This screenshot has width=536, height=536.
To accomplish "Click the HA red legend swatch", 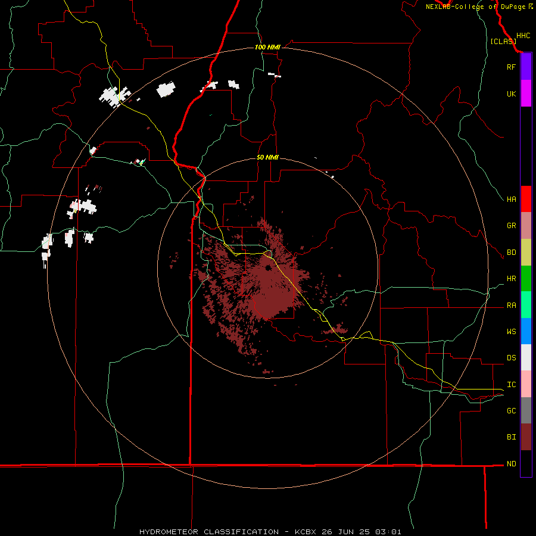I will coord(526,199).
